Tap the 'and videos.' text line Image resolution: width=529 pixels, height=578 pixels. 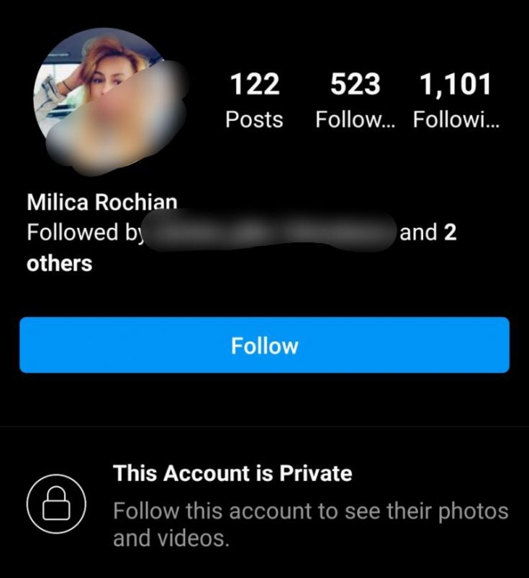tap(171, 538)
